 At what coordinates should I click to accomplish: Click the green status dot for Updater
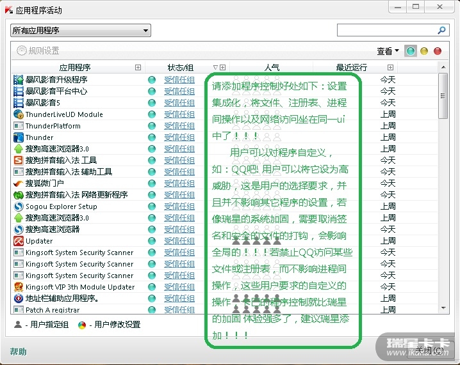click(152, 241)
